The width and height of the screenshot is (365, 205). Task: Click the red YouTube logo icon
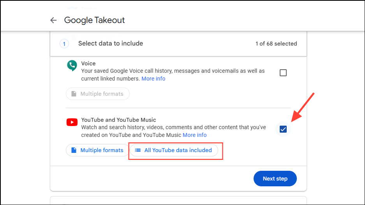(x=72, y=122)
